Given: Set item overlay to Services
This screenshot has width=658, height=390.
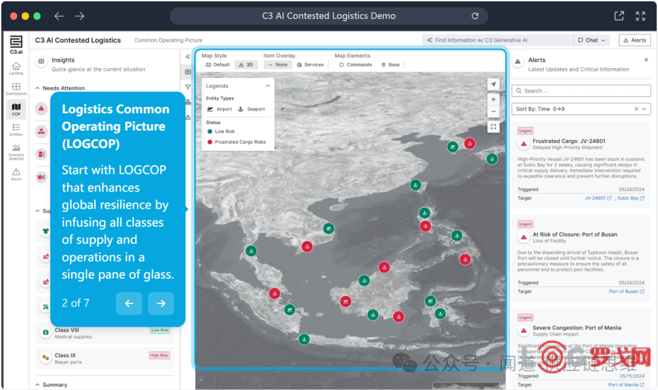Looking at the screenshot, I should pyautogui.click(x=310, y=65).
